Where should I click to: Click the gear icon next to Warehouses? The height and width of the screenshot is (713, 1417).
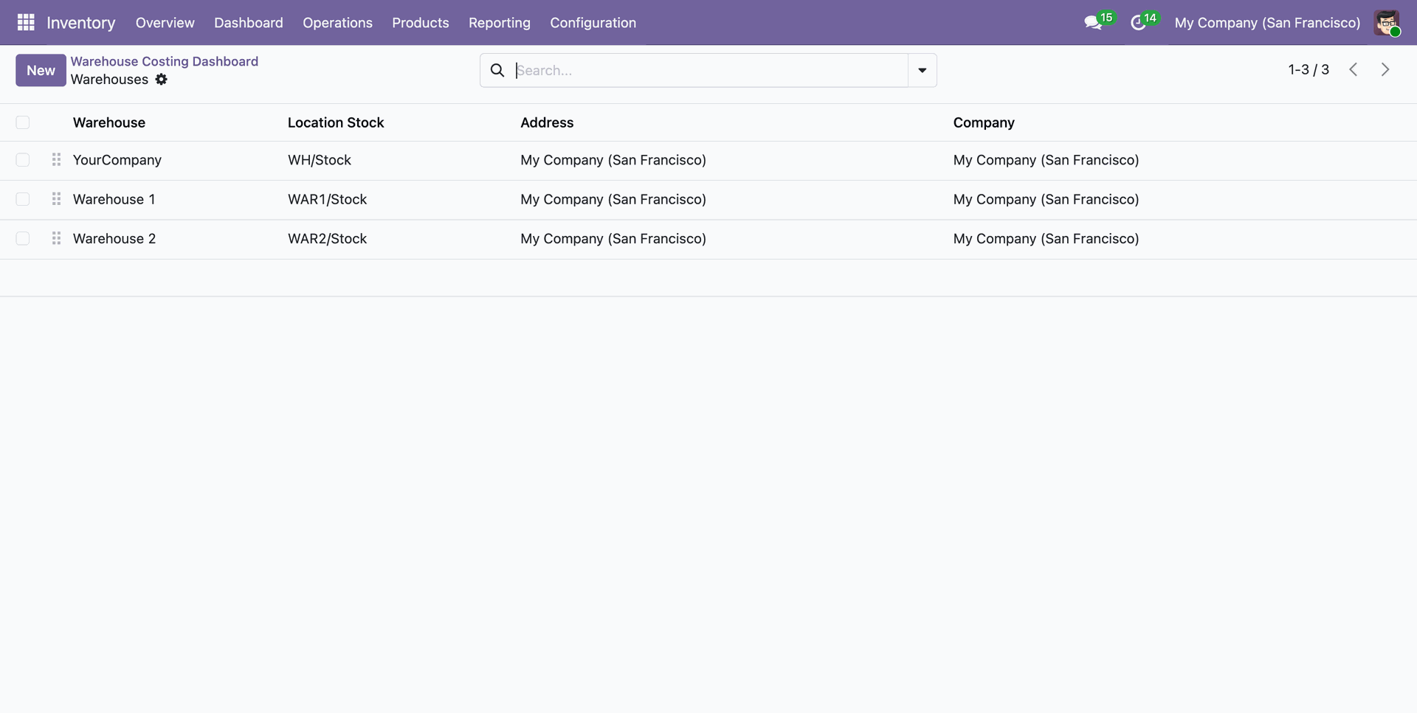coord(161,80)
